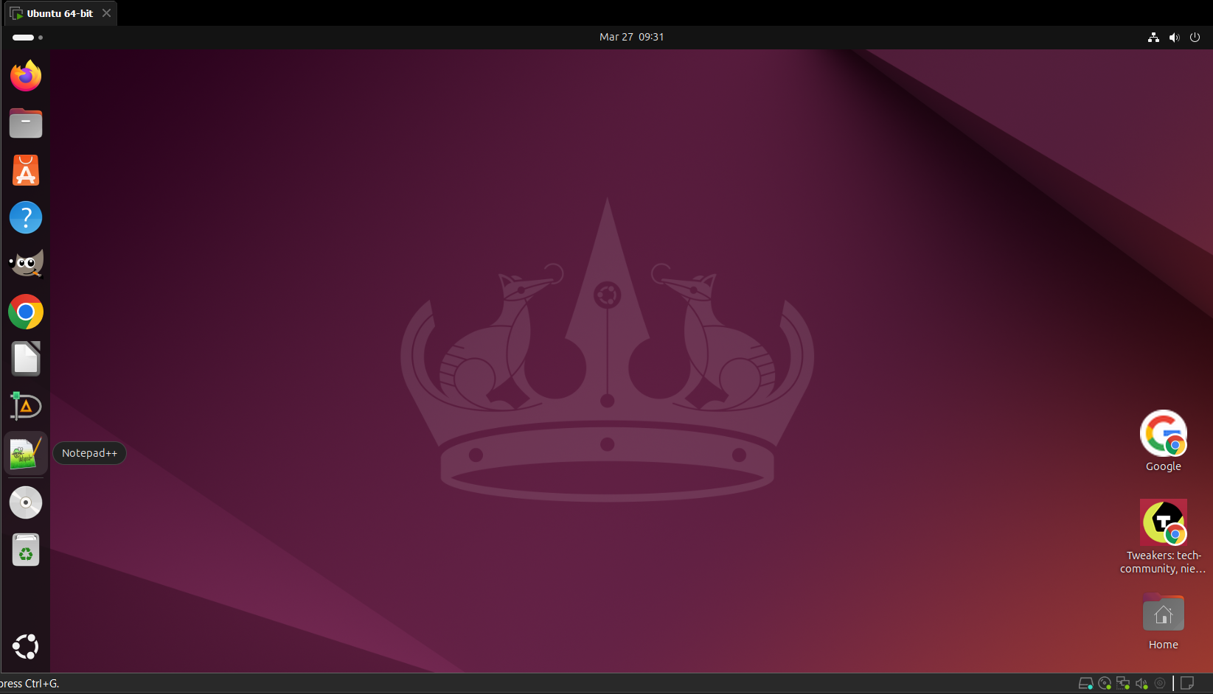Open the optical disc drive icon
The width and height of the screenshot is (1213, 694).
tap(26, 502)
